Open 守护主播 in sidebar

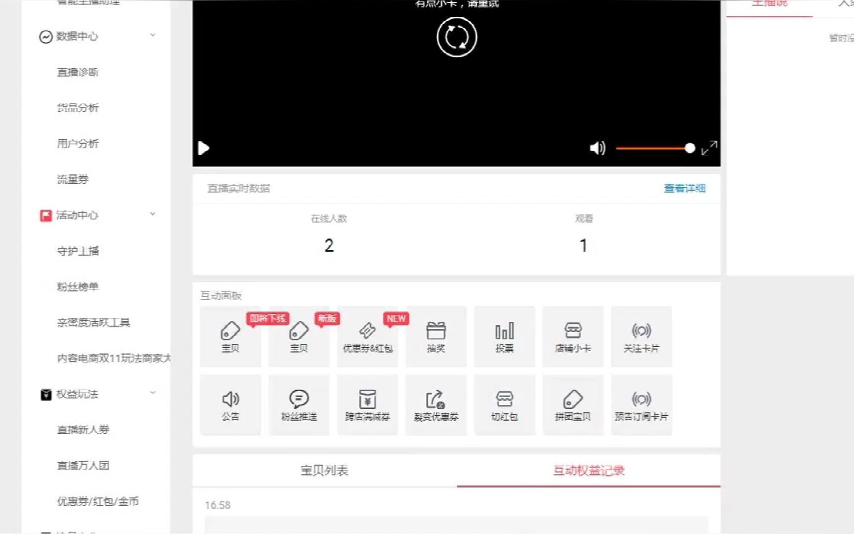click(x=78, y=251)
